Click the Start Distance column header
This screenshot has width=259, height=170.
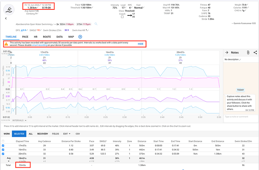pos(195,141)
